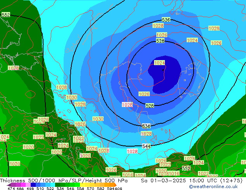The image size is (246, 190).
Task: Click the upper 528 contour label below 1026
Action: [x=160, y=41]
